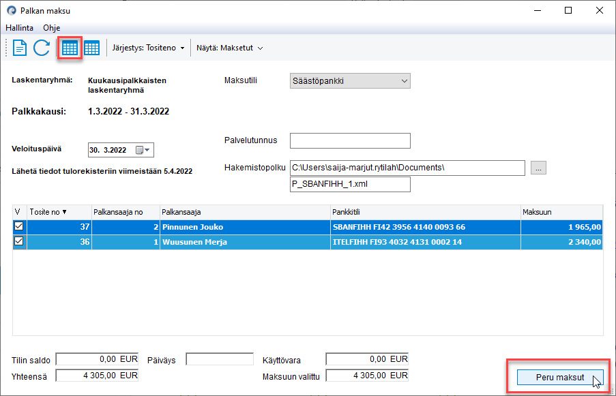Select the Pinnunen Jouko name cell

click(x=245, y=227)
